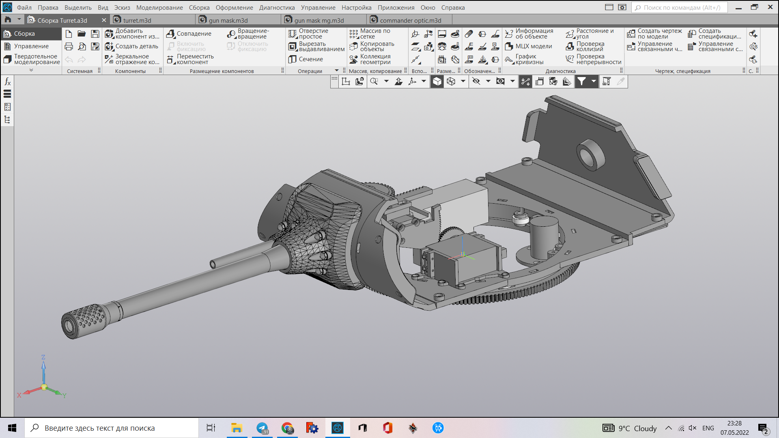Screen dimensions: 779x438
Task: Toggle the filter funnel button
Action: 581,82
